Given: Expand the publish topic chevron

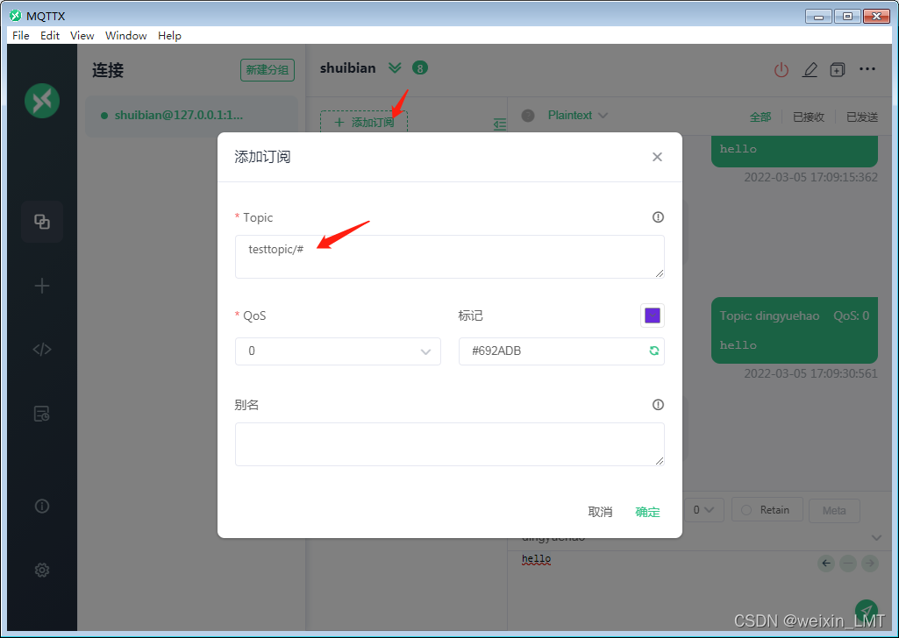Looking at the screenshot, I should click(876, 537).
